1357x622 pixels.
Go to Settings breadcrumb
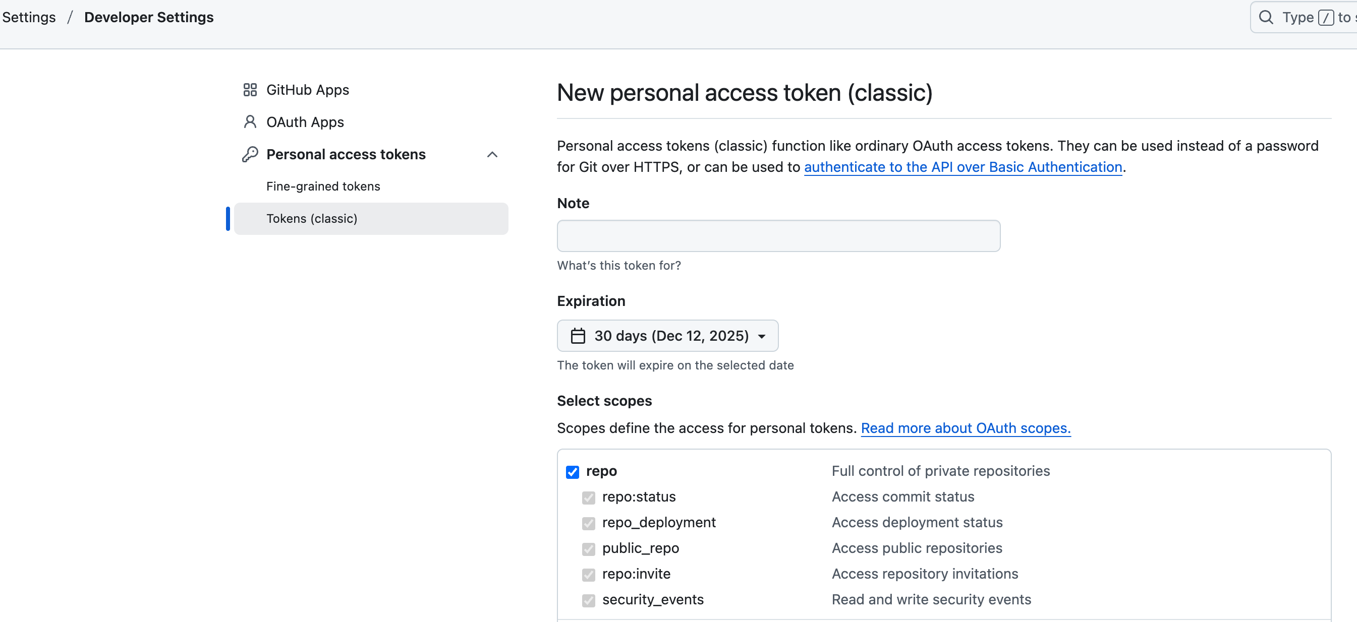click(x=29, y=17)
